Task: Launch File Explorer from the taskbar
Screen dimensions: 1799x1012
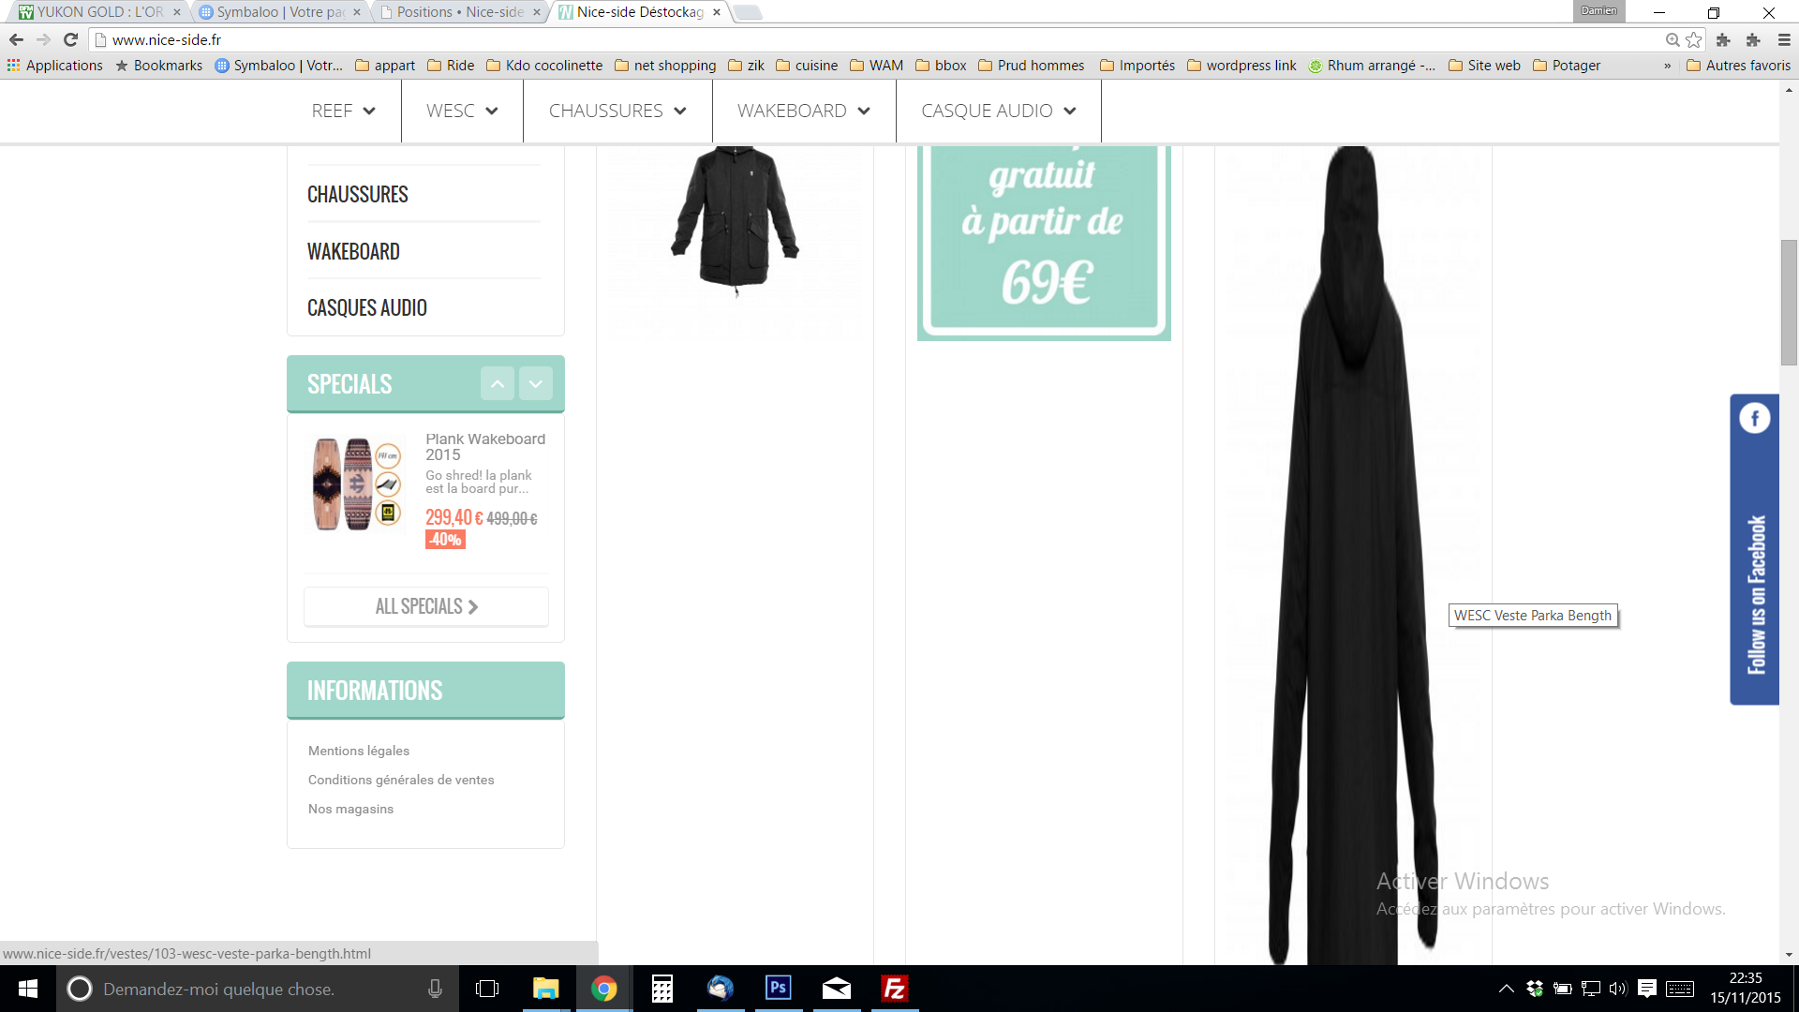Action: point(545,989)
